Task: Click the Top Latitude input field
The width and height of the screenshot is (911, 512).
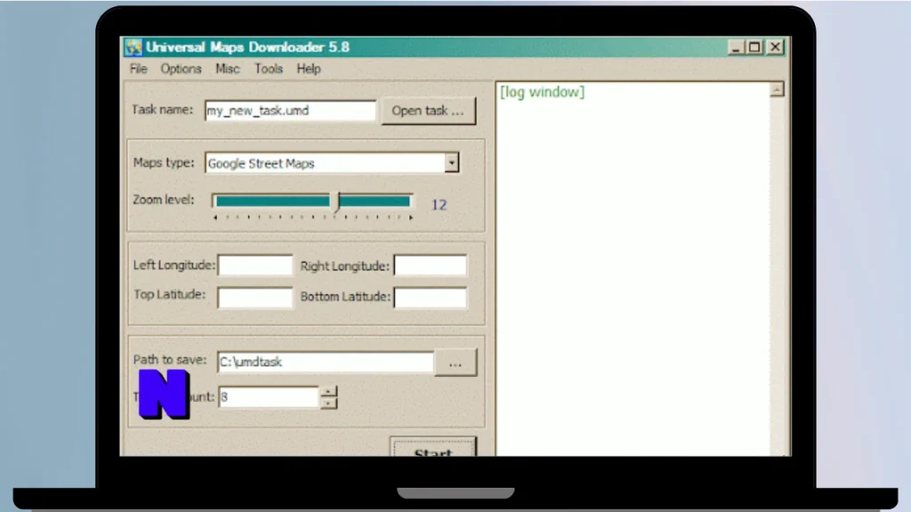Action: point(255,297)
